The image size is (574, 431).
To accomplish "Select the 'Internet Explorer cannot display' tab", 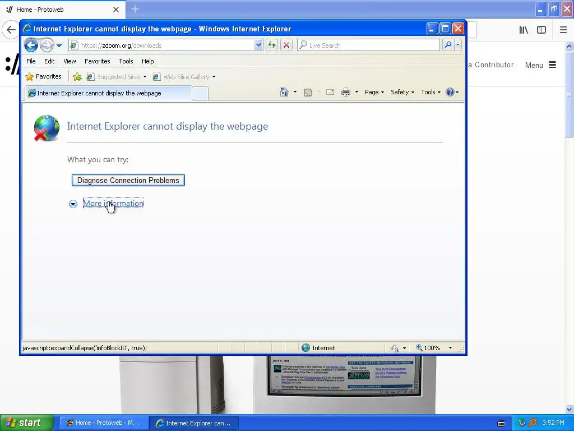I will coord(108,93).
